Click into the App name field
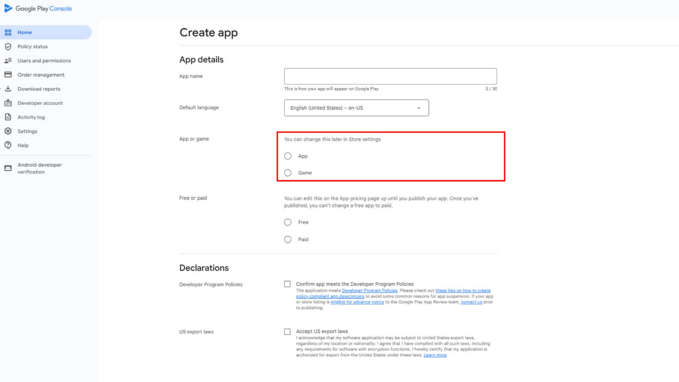This screenshot has width=679, height=382. click(390, 76)
